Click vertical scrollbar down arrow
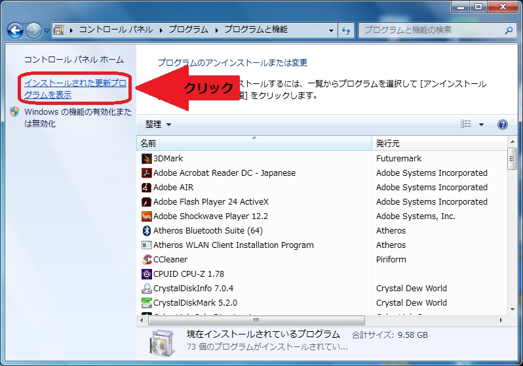This screenshot has height=366, width=523. (513, 310)
